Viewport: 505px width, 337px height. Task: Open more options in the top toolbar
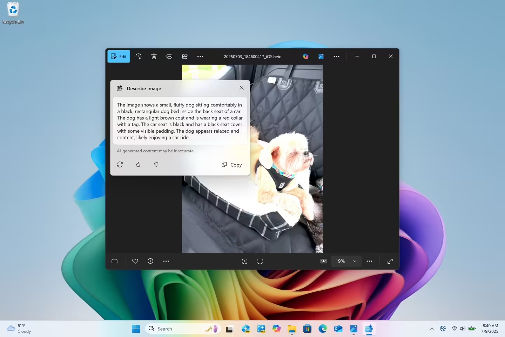(200, 56)
